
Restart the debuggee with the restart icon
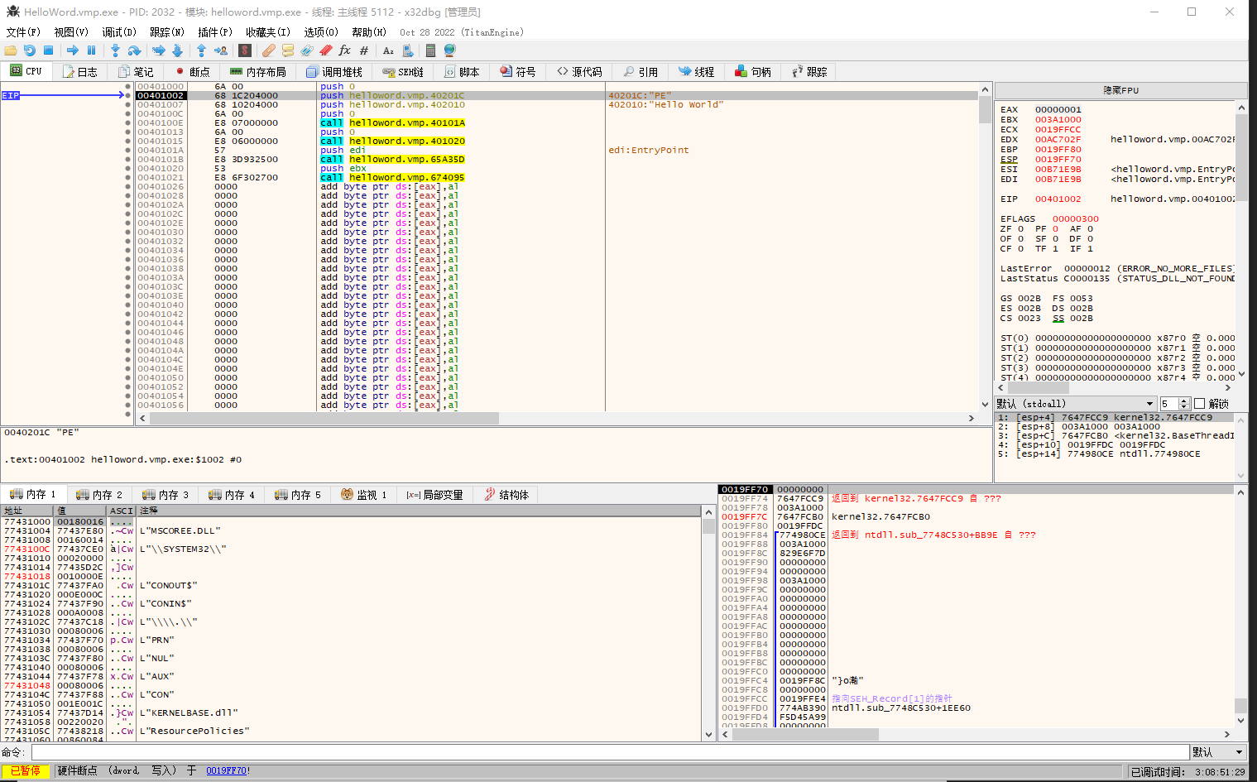point(30,50)
